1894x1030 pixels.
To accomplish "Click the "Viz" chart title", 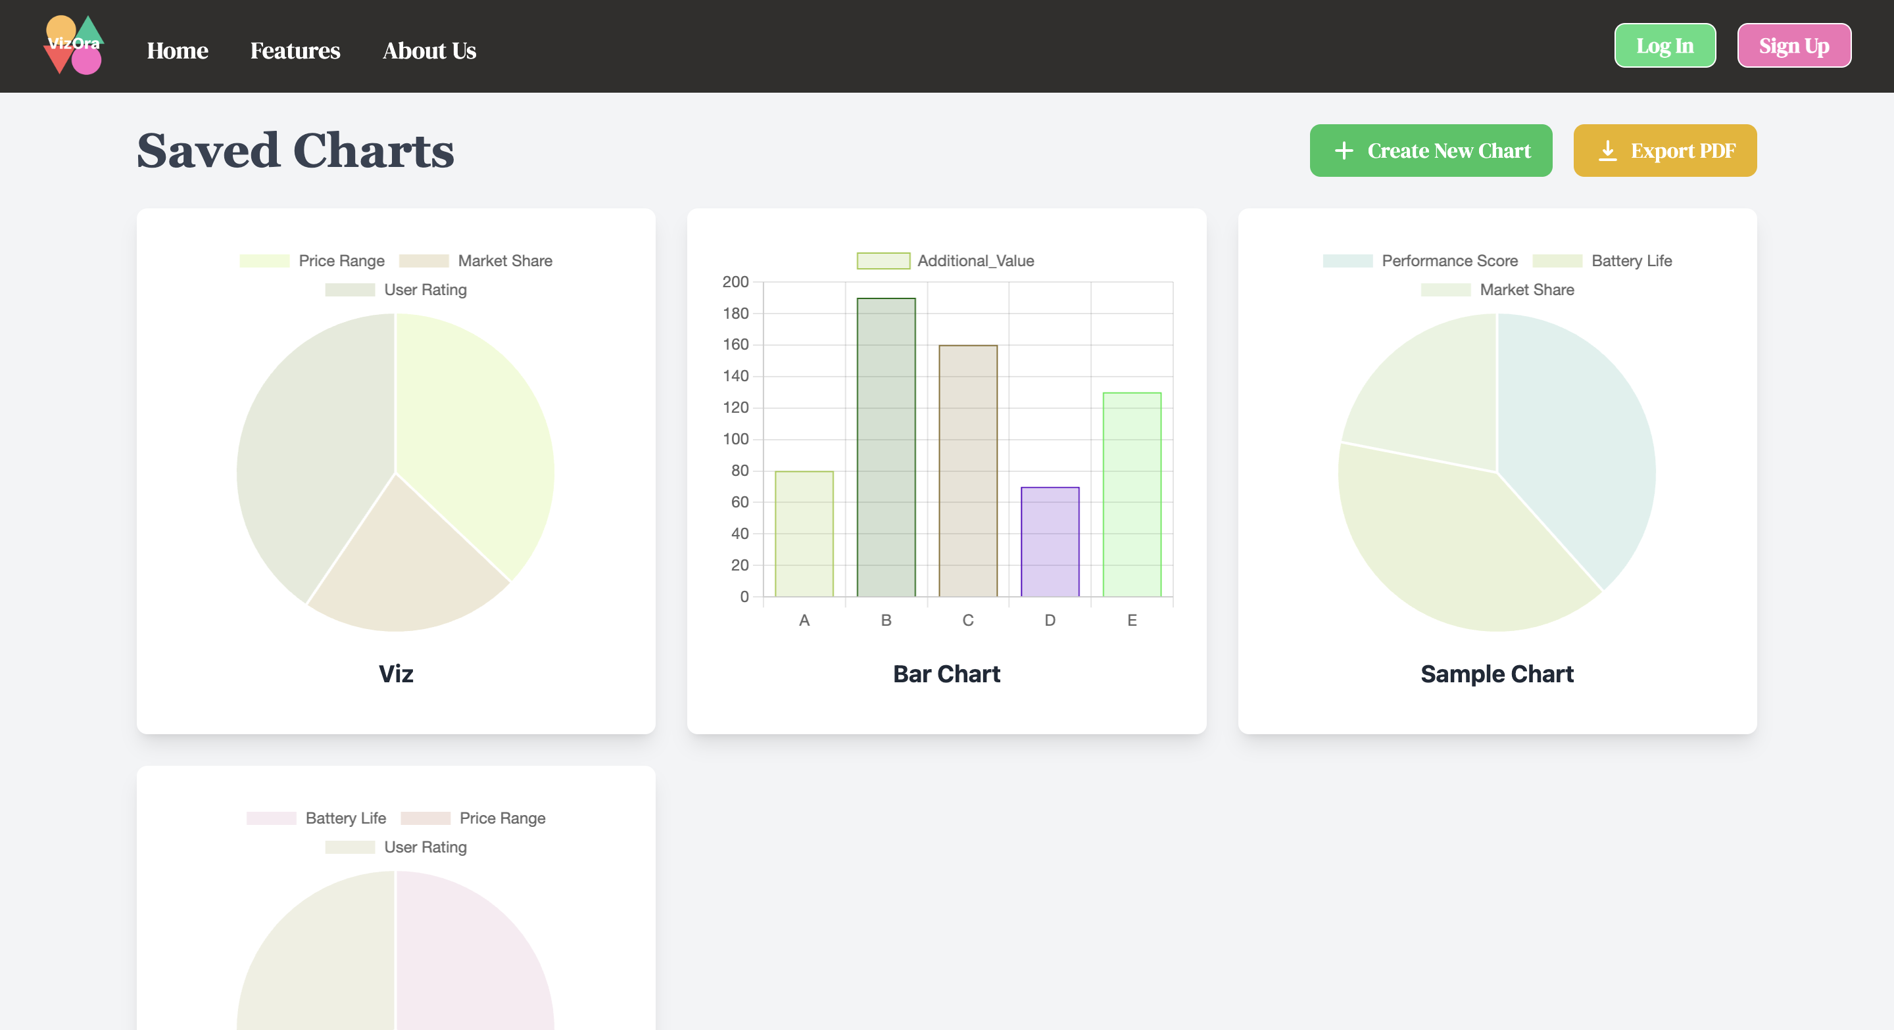I will point(395,674).
